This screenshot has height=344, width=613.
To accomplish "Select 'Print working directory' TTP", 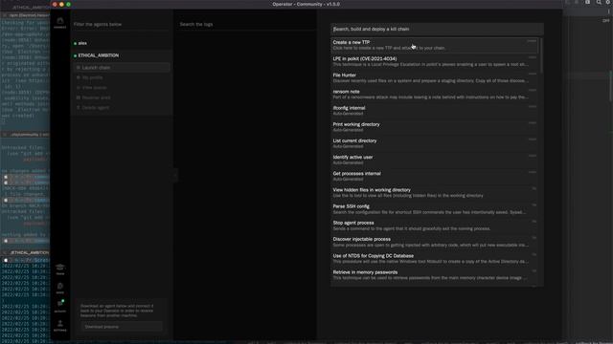I will (x=435, y=127).
